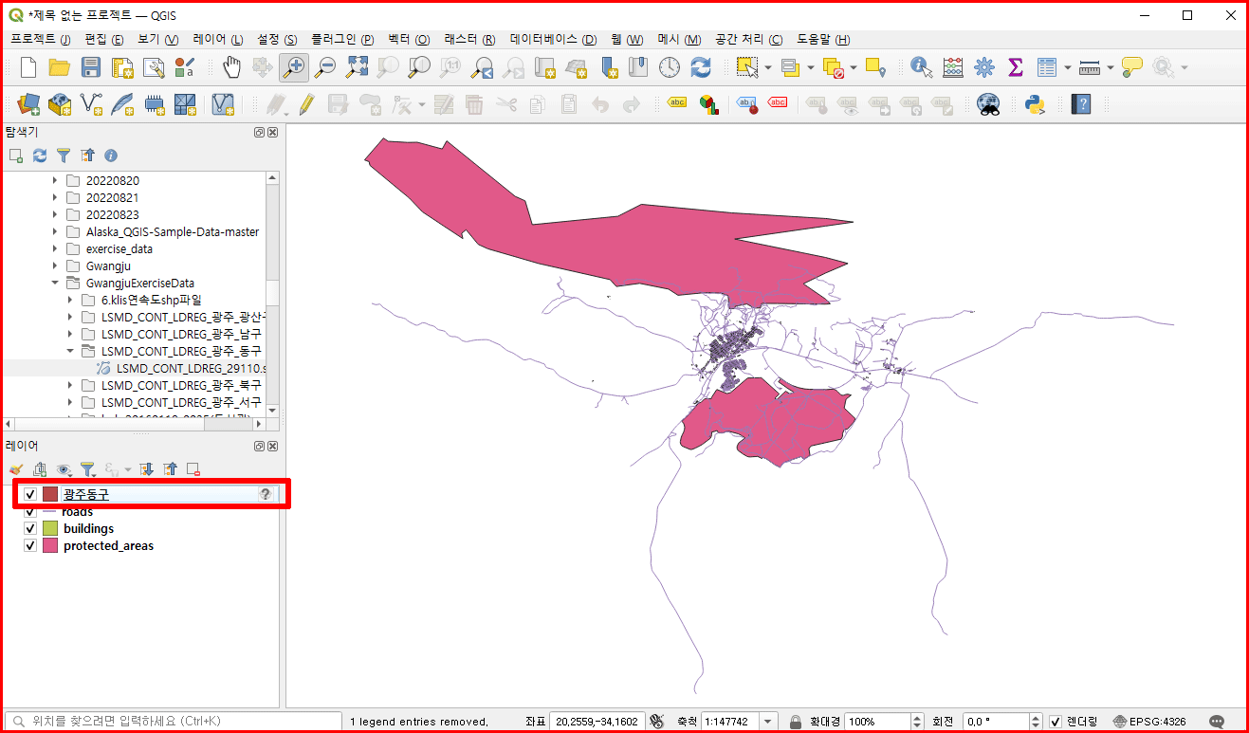Show the statistical summary sigma icon
The width and height of the screenshot is (1249, 733).
[x=1015, y=67]
